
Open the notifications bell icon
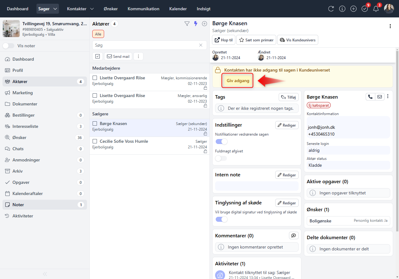(376, 9)
